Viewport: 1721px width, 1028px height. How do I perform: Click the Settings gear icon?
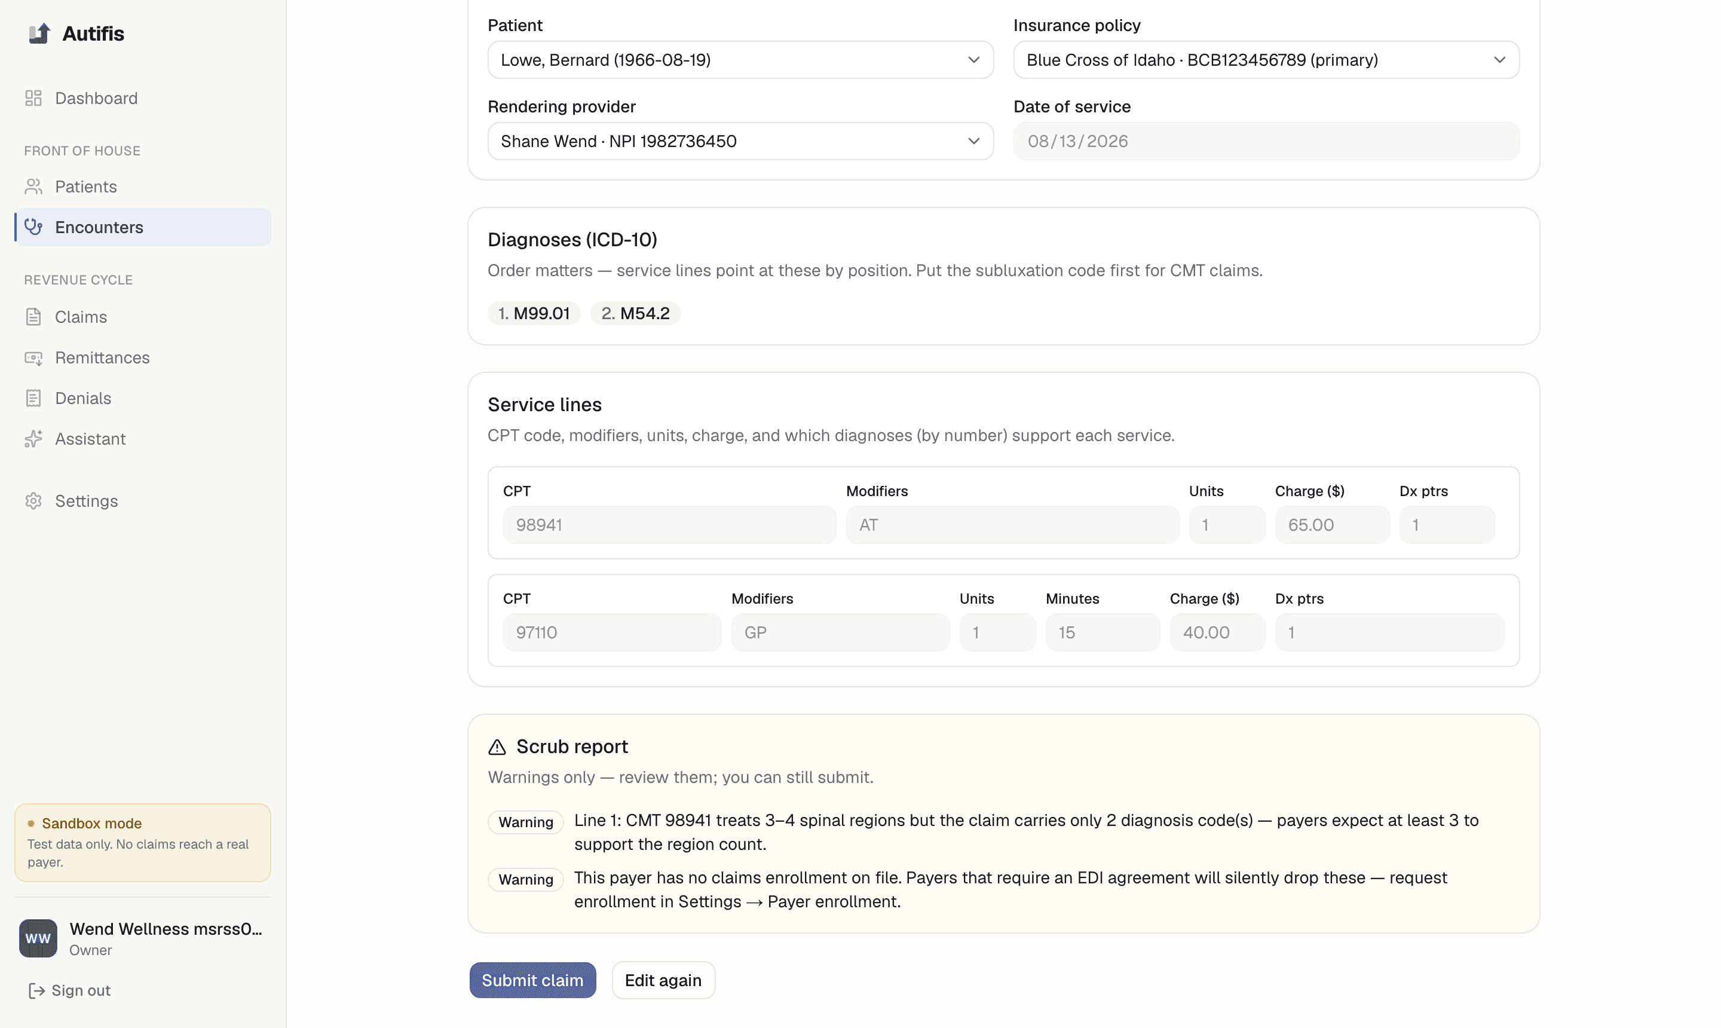click(x=33, y=501)
